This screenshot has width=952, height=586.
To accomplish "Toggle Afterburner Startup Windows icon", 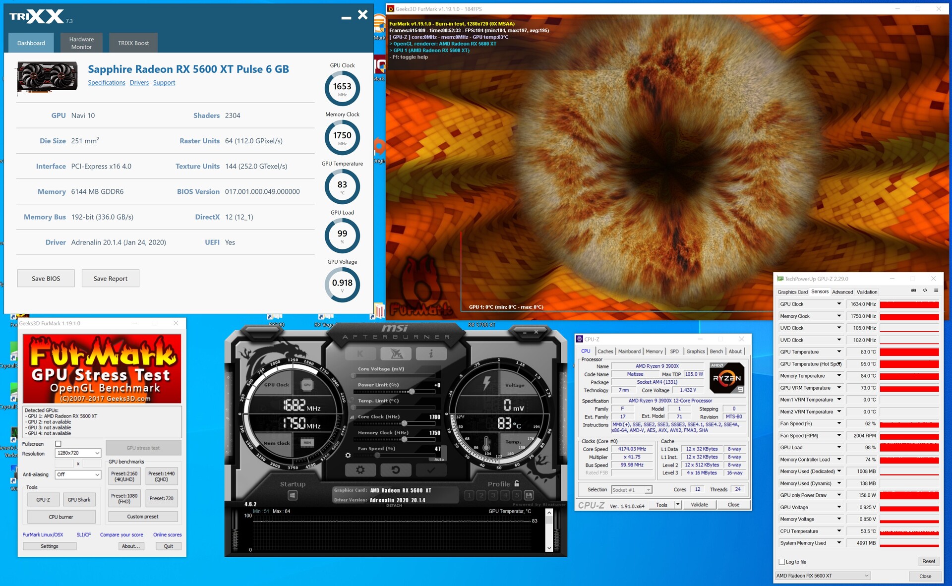I will pos(293,495).
